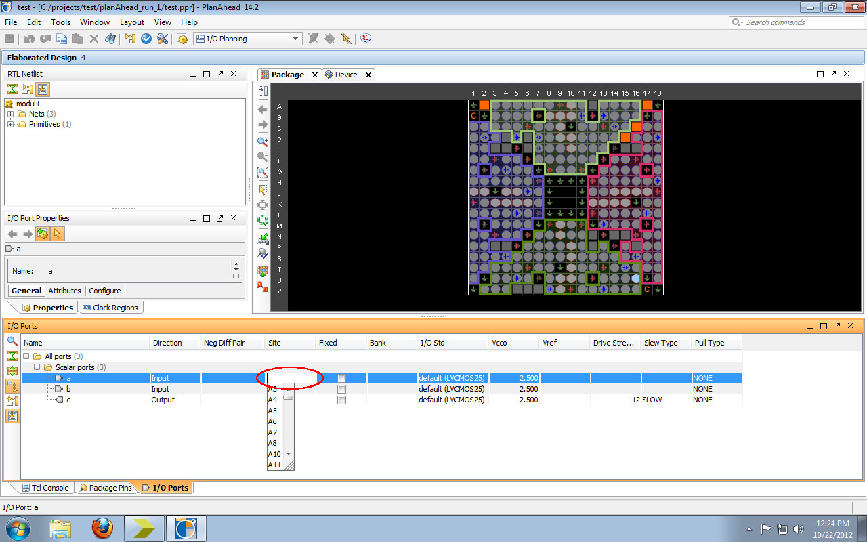Viewport: 867px width, 542px height.
Task: Enable the Fixed checkbox for port c
Action: tap(341, 400)
